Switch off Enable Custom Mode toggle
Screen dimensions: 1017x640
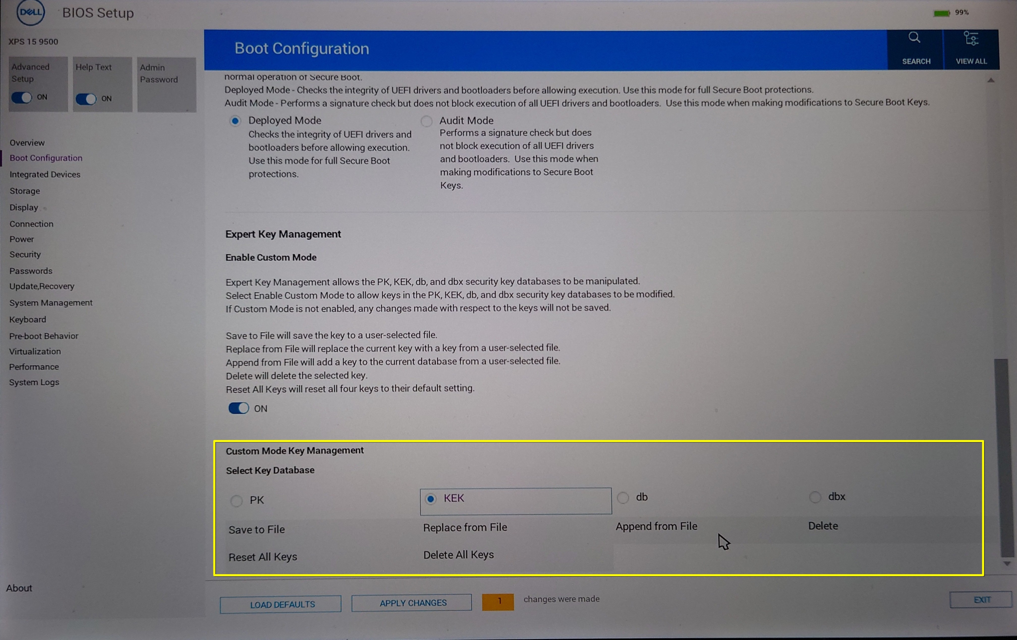pos(239,408)
